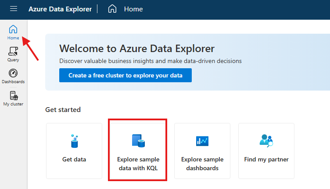Open the Explore sample dashboards label
Viewport: 330px width, 189px height.
click(202, 164)
